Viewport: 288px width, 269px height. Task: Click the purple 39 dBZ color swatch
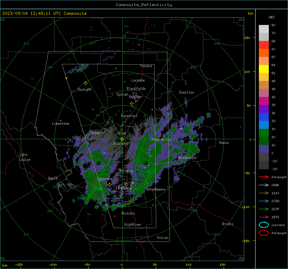(x=264, y=109)
